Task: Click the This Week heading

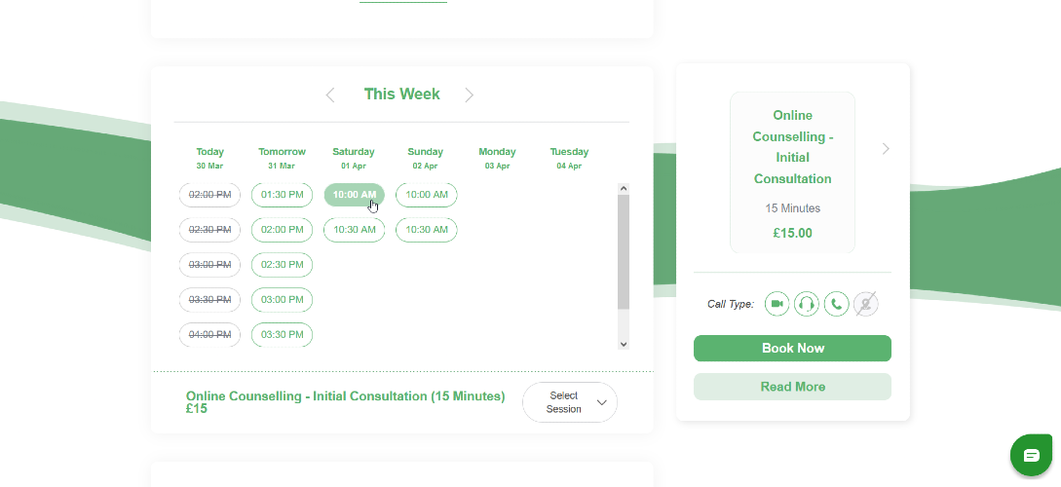Action: point(402,94)
